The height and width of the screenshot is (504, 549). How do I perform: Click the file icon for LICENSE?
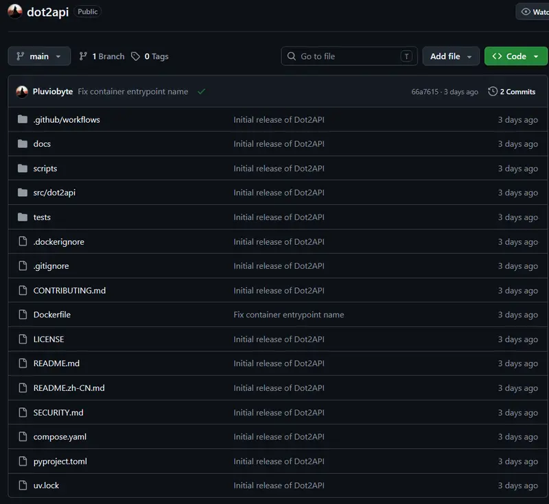point(23,339)
